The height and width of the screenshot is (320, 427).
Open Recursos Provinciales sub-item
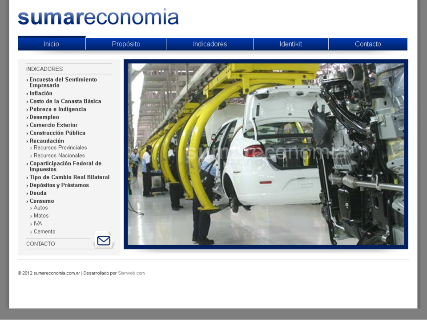(x=60, y=148)
